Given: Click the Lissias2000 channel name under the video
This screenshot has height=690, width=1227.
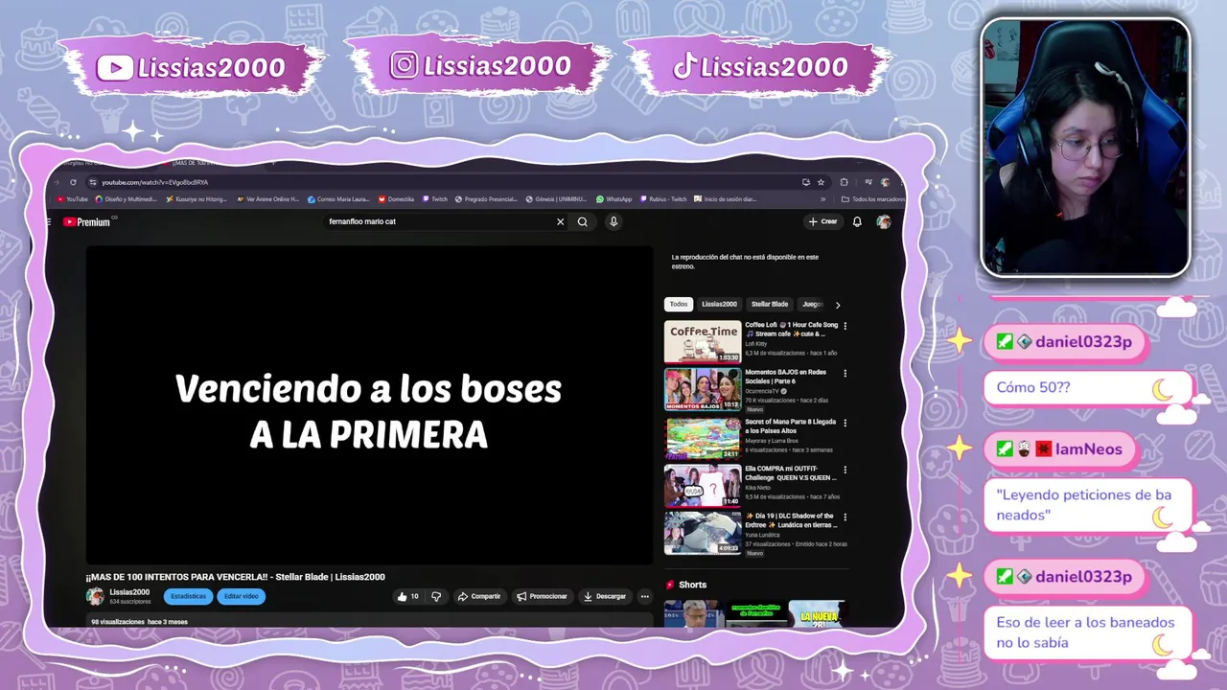Looking at the screenshot, I should (129, 592).
